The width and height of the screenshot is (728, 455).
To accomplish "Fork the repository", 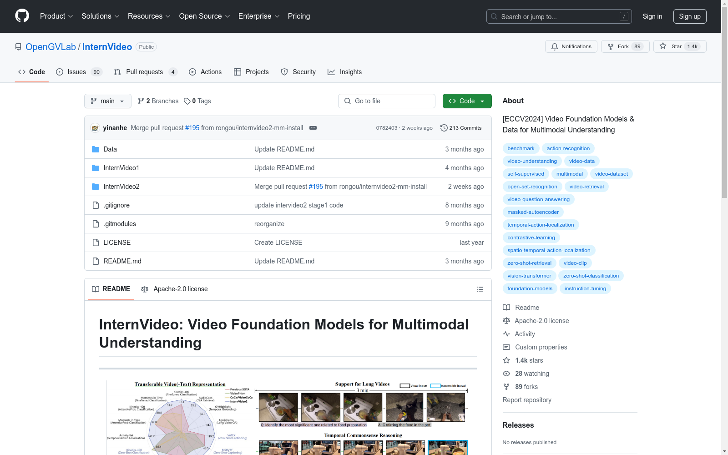I will [625, 46].
